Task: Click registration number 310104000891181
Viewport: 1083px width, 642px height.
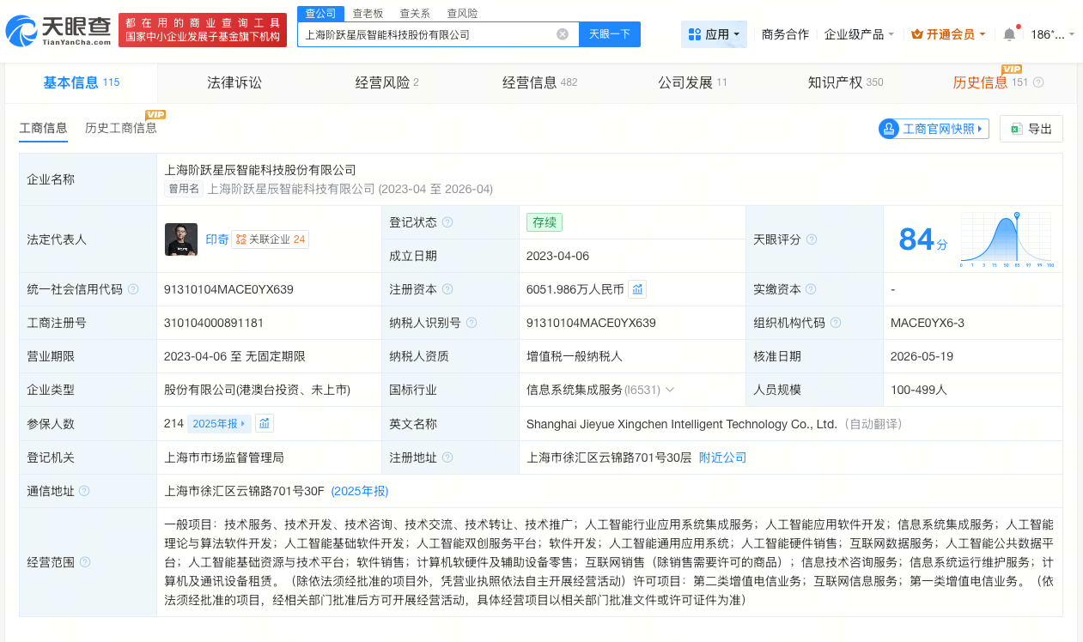Action: click(214, 323)
